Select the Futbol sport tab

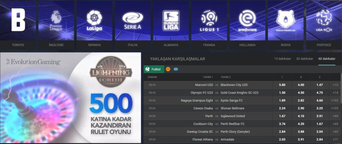point(154,69)
